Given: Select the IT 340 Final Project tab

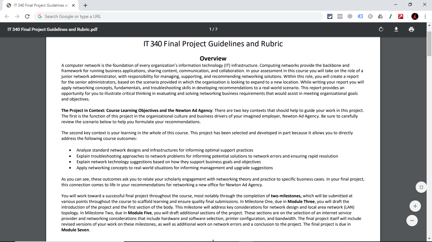Looking at the screenshot, I should coord(41,5).
